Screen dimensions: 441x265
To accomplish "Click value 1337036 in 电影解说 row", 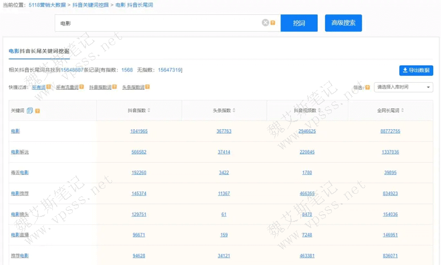I will 390,152.
